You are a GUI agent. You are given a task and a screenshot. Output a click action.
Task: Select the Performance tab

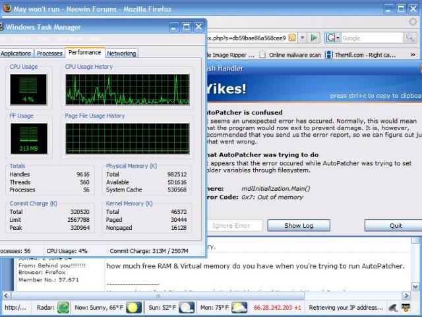pyautogui.click(x=85, y=53)
